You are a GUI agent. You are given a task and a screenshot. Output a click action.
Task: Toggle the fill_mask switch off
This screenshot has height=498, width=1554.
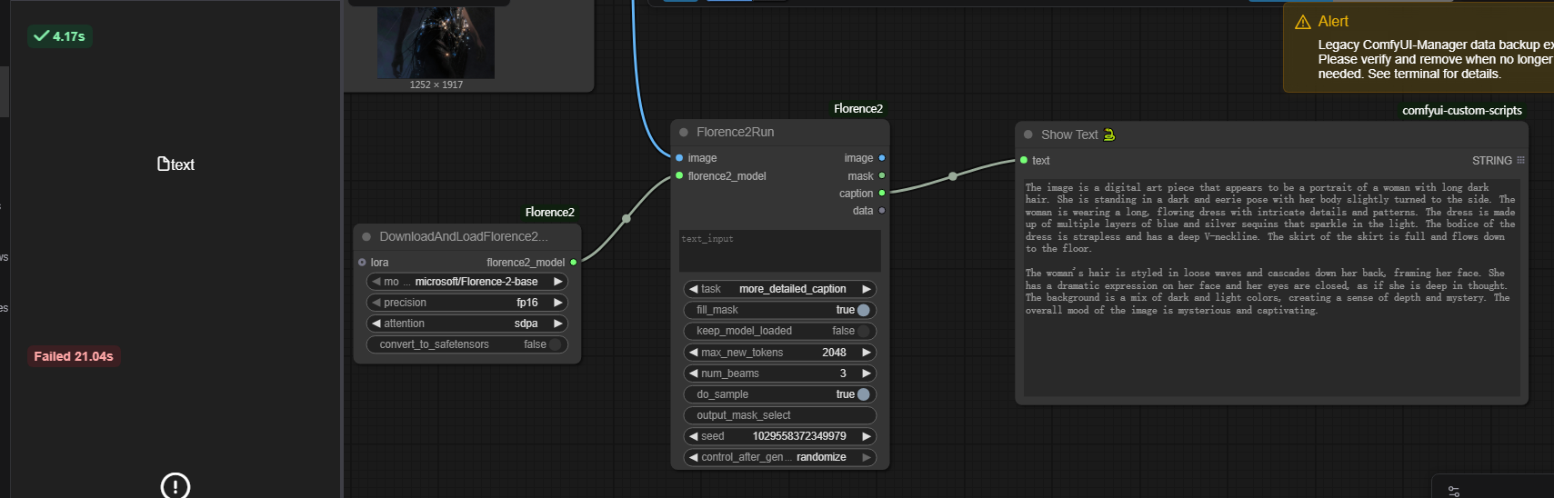pos(863,310)
